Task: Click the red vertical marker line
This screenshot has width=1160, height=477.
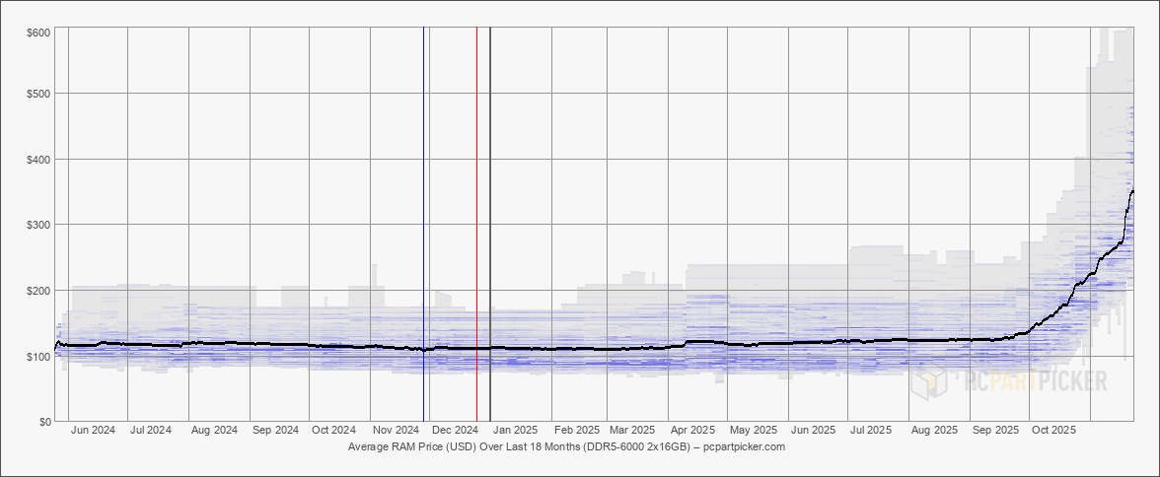Action: point(477,224)
